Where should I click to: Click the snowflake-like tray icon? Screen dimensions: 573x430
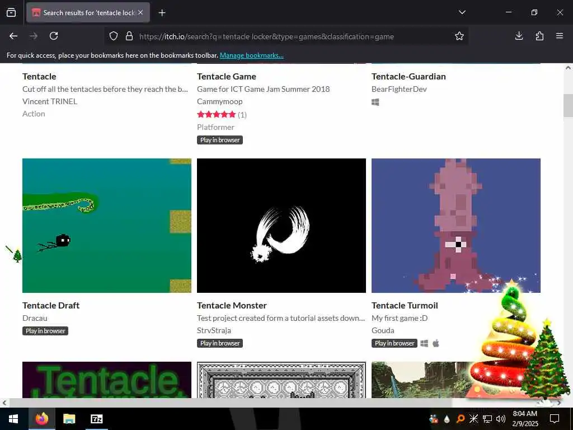tap(473, 419)
